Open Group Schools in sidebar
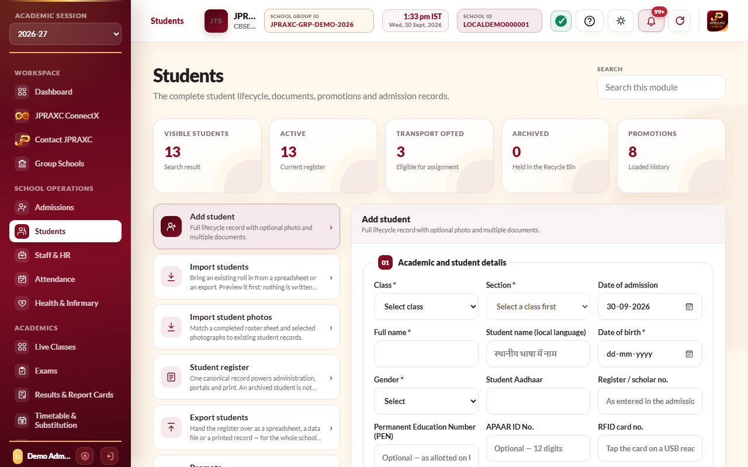The image size is (748, 467). (65, 163)
